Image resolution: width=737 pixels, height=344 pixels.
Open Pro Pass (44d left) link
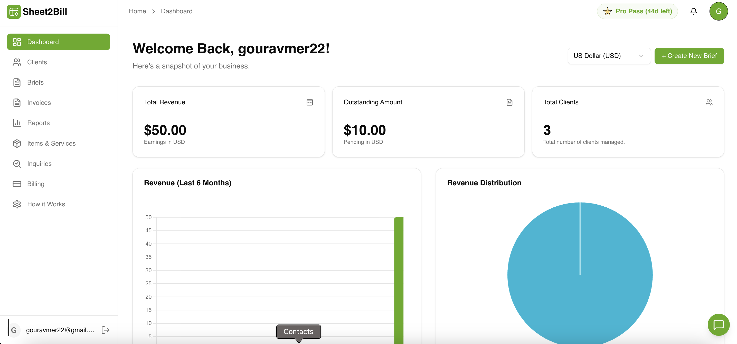pyautogui.click(x=637, y=11)
